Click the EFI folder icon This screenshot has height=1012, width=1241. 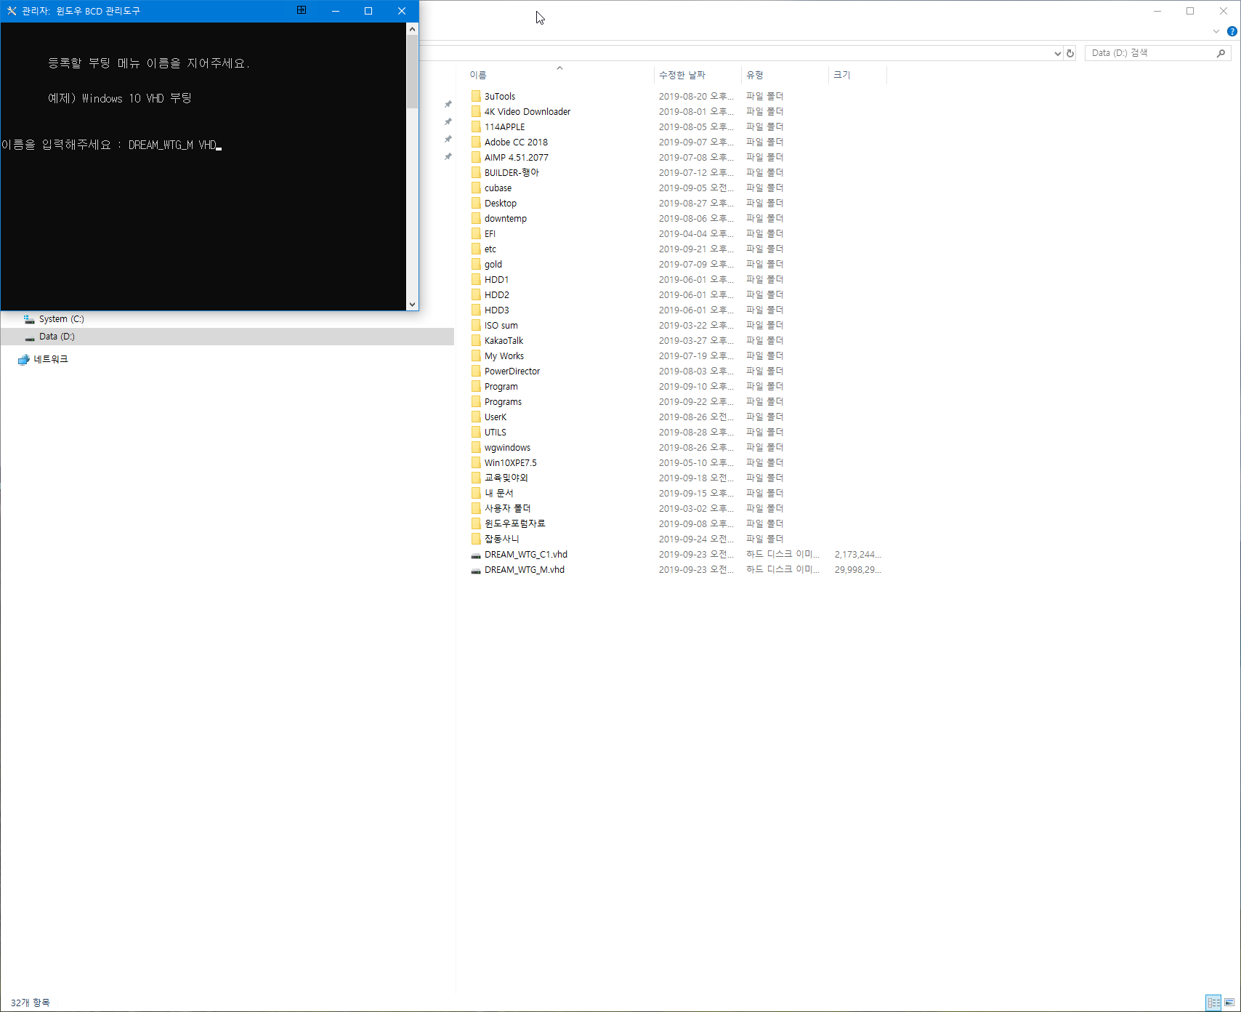click(476, 233)
